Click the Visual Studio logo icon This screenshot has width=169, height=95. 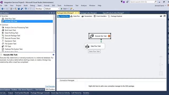pos(1,2)
